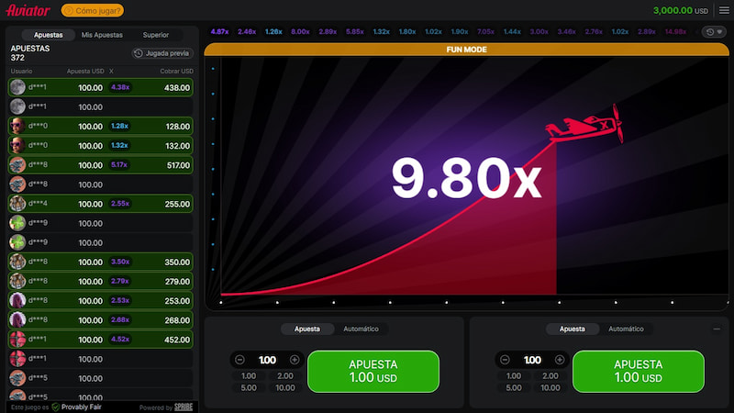Place the left APUESTA 1.00 USD bet

(x=373, y=372)
